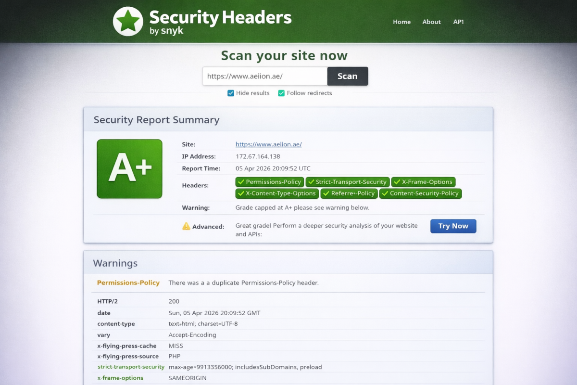Screen dimensions: 577x385
Task: Click the by snyk text
Action: 166,31
